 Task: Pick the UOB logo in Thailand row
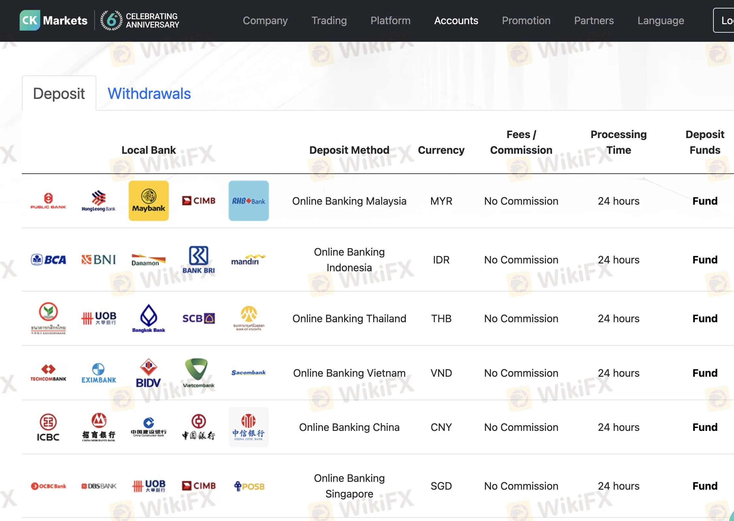pos(98,318)
